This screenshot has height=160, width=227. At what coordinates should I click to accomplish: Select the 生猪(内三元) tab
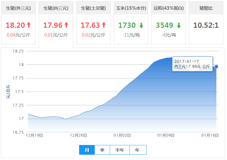56,8
